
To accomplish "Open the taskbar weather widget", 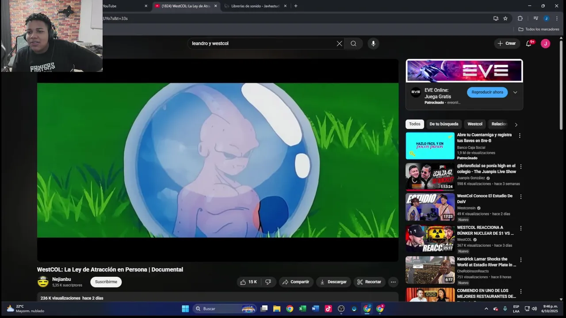I will (26, 309).
